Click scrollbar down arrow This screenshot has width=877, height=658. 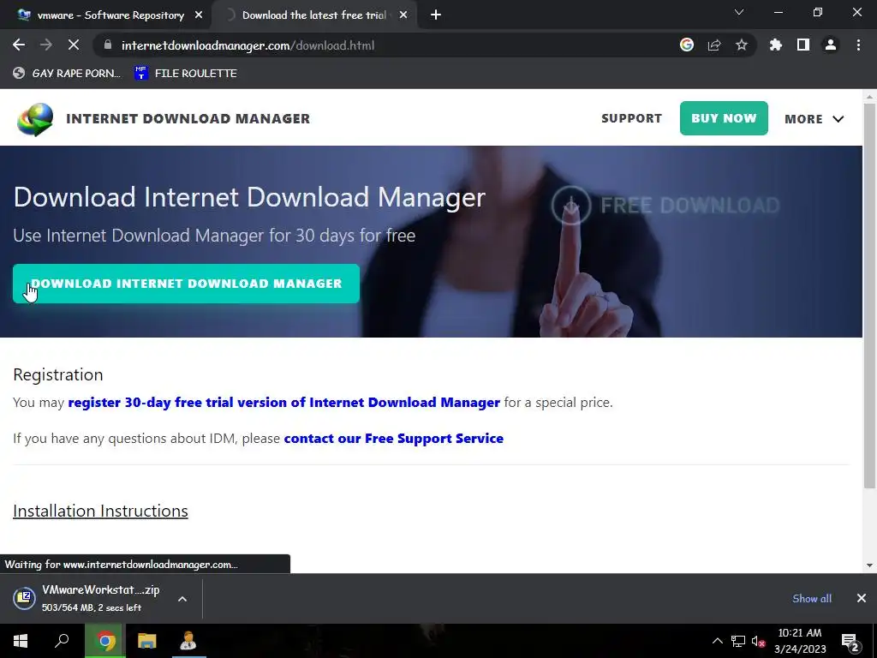click(869, 565)
